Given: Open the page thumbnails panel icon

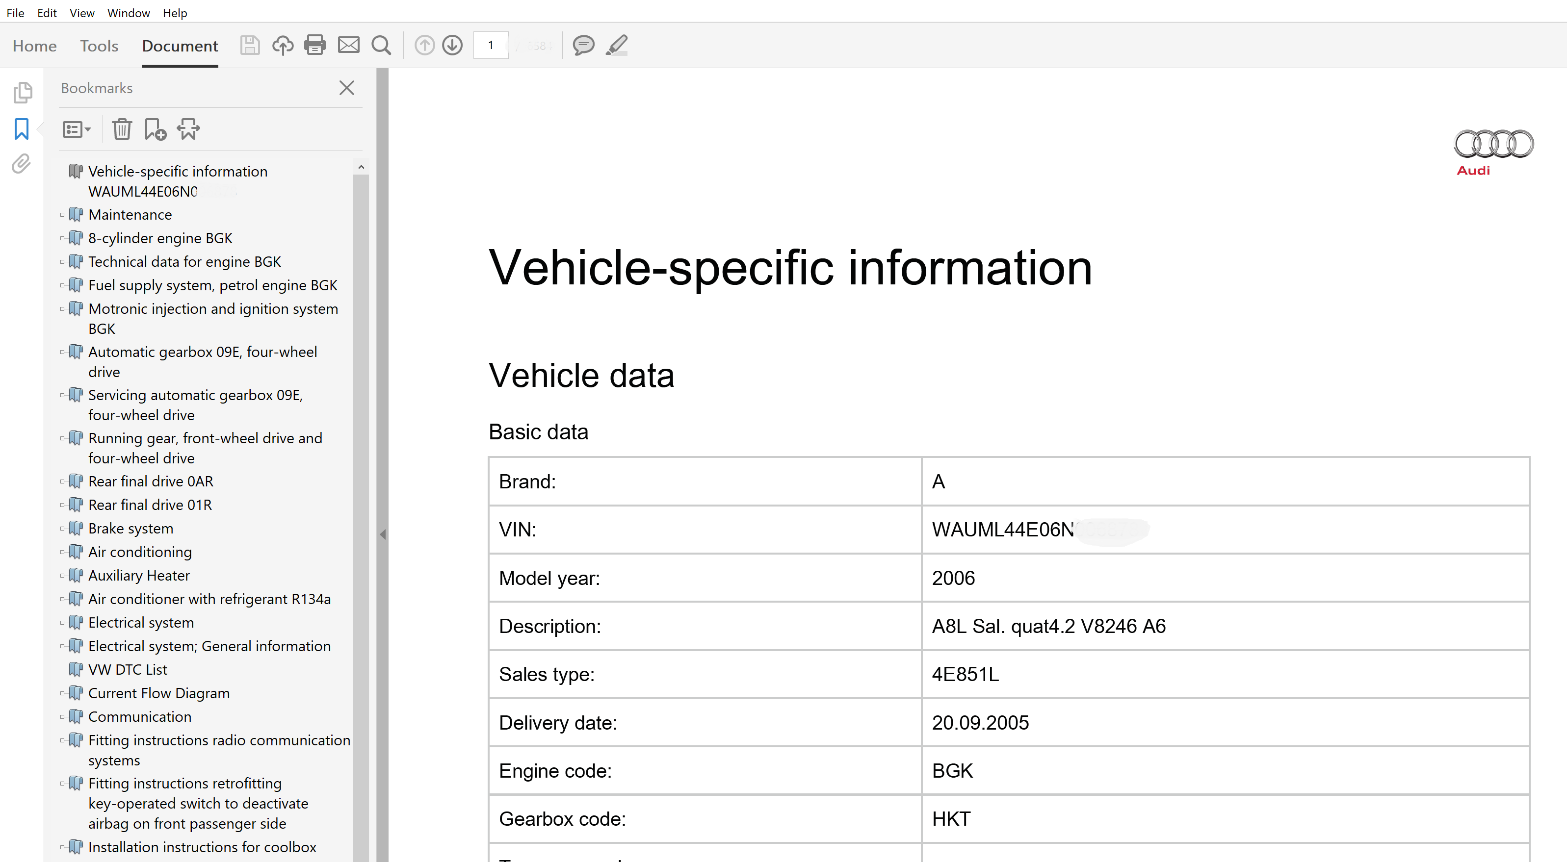Looking at the screenshot, I should (x=23, y=92).
